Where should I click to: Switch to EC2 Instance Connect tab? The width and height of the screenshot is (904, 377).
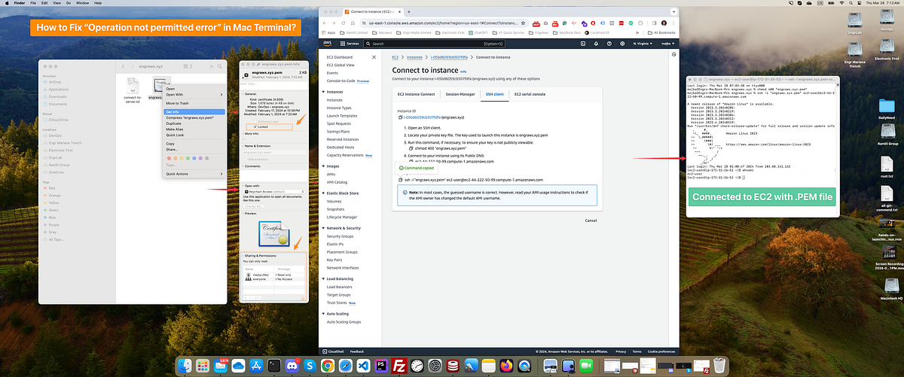coord(417,94)
